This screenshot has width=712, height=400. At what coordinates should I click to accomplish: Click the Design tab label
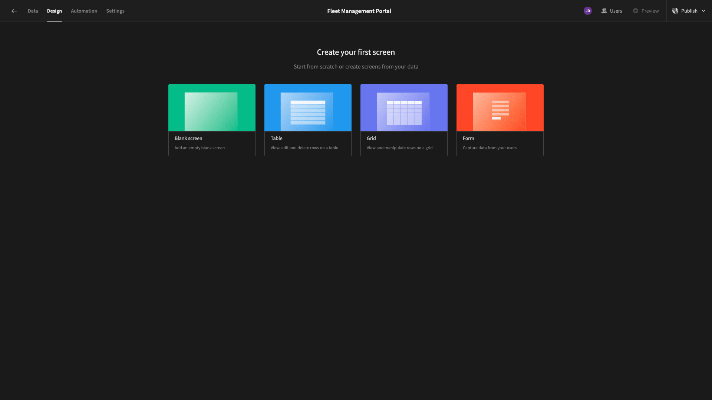click(x=54, y=11)
